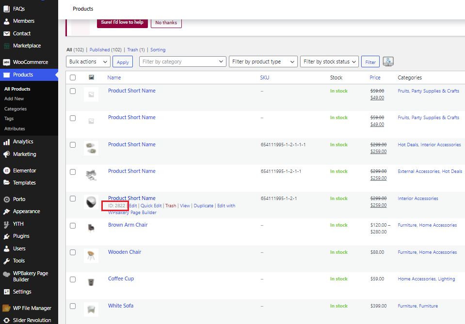Click the Users person icon
Image resolution: width=465 pixels, height=324 pixels.
click(6, 249)
